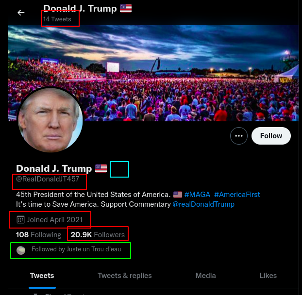View the 108 Following list

pyautogui.click(x=38, y=235)
